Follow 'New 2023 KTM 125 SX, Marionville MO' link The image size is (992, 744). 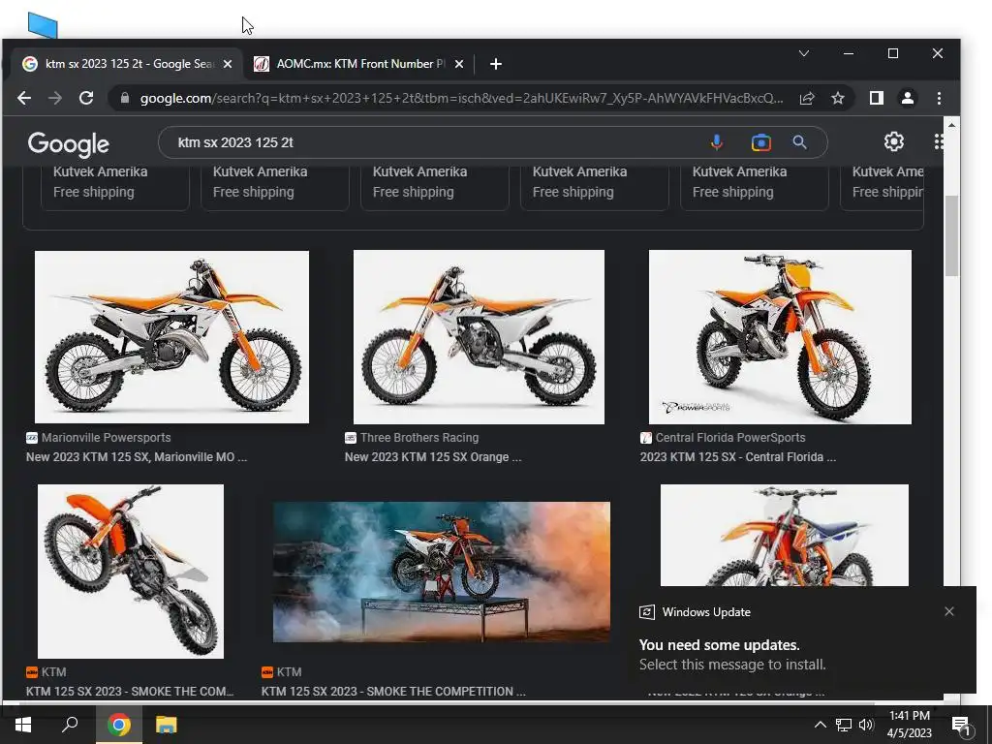(137, 457)
